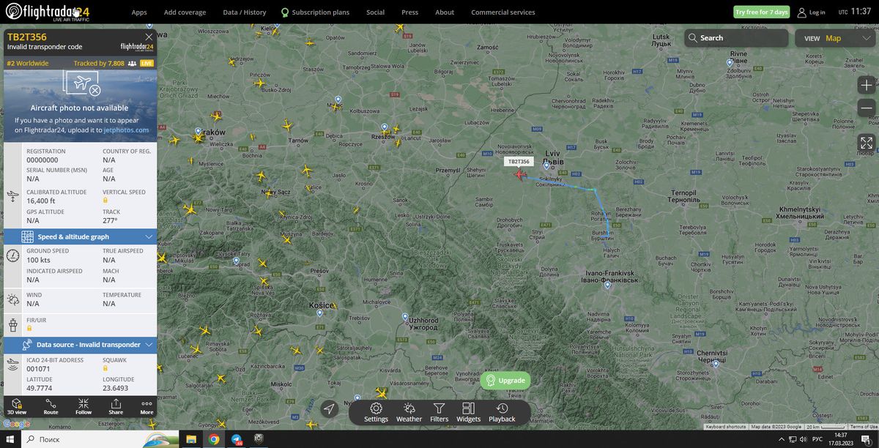The height and width of the screenshot is (448, 879).
Task: Collapse the Data source section
Action: click(81, 345)
